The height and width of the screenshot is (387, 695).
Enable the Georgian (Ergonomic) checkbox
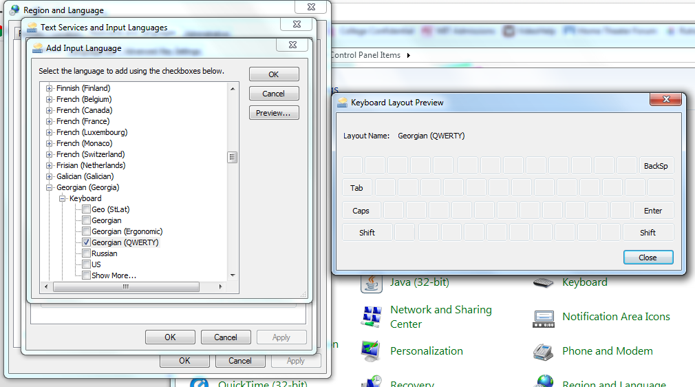point(87,231)
